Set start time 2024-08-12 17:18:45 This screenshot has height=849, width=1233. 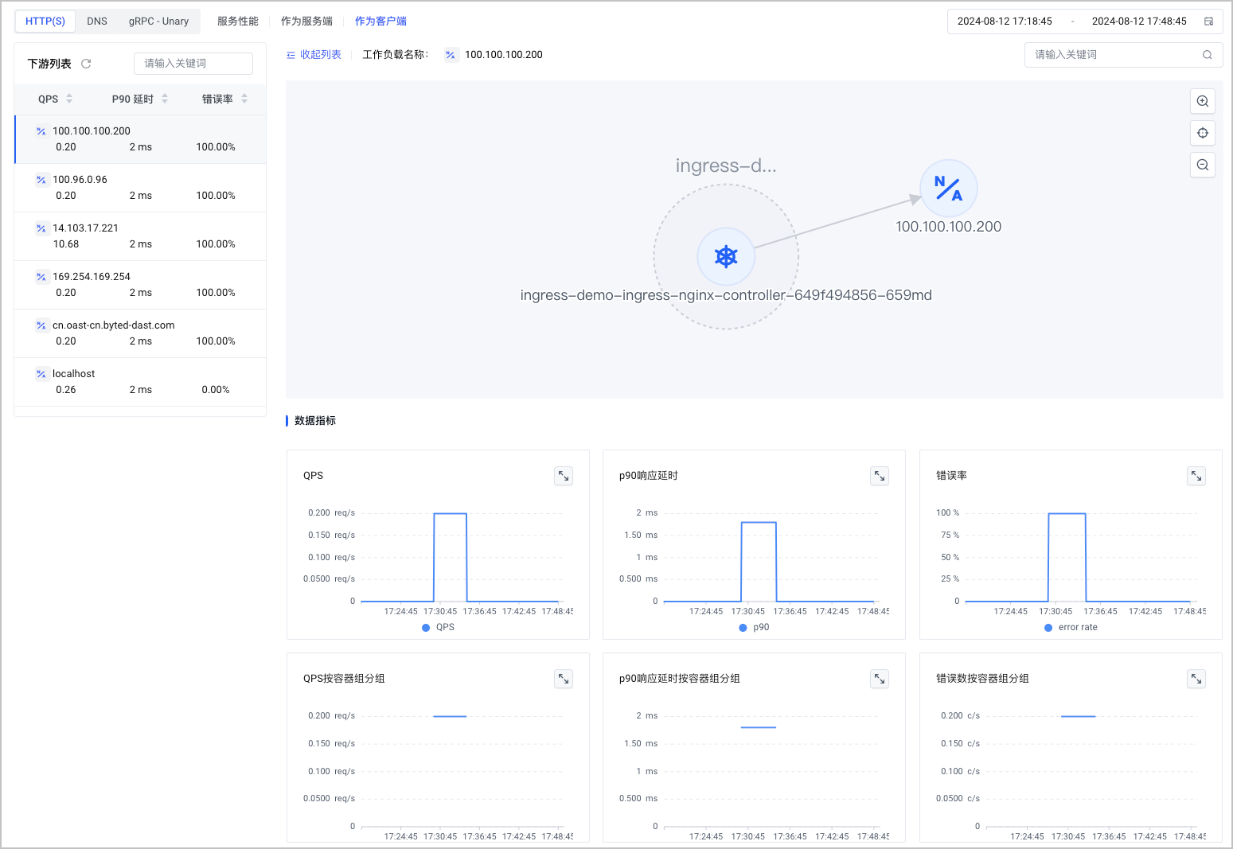1005,21
